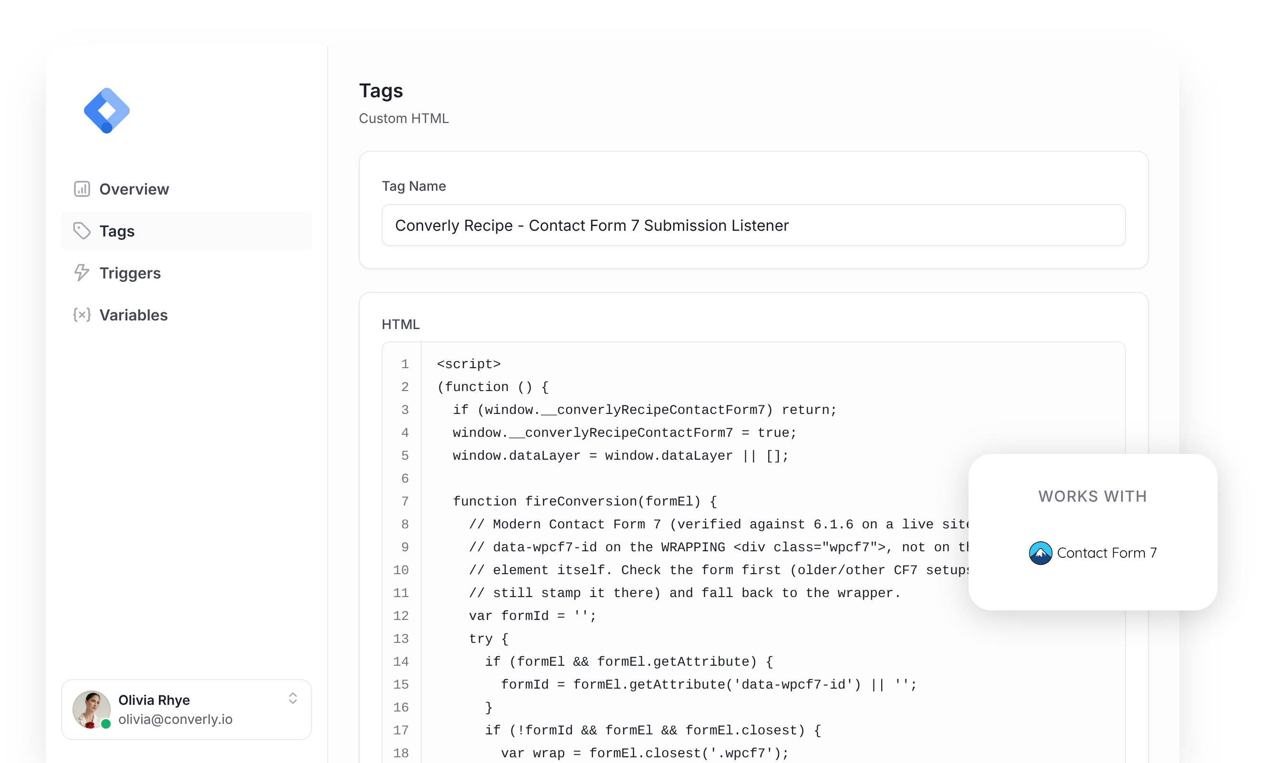The height and width of the screenshot is (763, 1271).
Task: Click line "formId = formEl.getAttribute('data-wpcf7-id')"
Action: click(x=709, y=685)
